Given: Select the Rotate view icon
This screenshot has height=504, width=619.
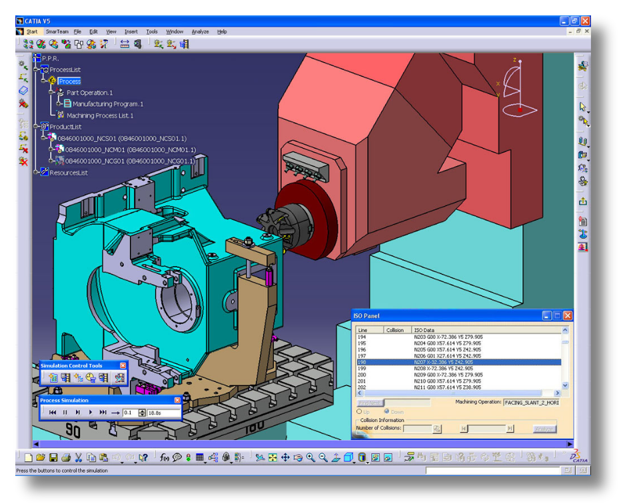Looking at the screenshot, I should pyautogui.click(x=298, y=457).
